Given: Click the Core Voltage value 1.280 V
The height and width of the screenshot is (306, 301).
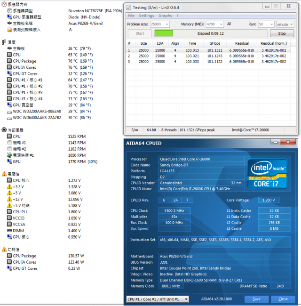Looking at the screenshot, I should [269, 200].
